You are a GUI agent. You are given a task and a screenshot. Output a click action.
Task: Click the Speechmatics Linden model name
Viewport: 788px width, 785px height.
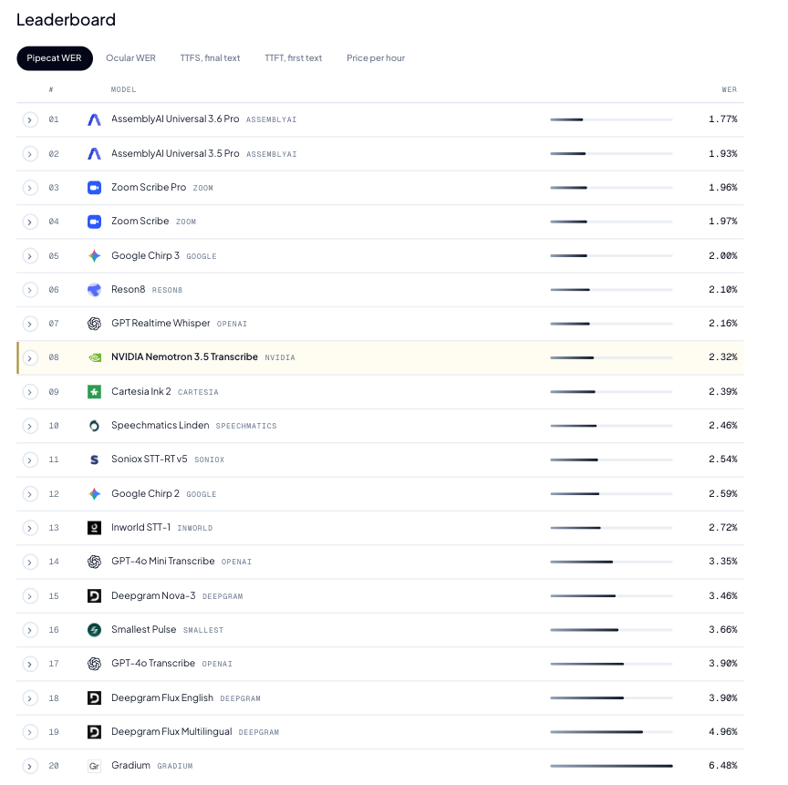pyautogui.click(x=160, y=426)
